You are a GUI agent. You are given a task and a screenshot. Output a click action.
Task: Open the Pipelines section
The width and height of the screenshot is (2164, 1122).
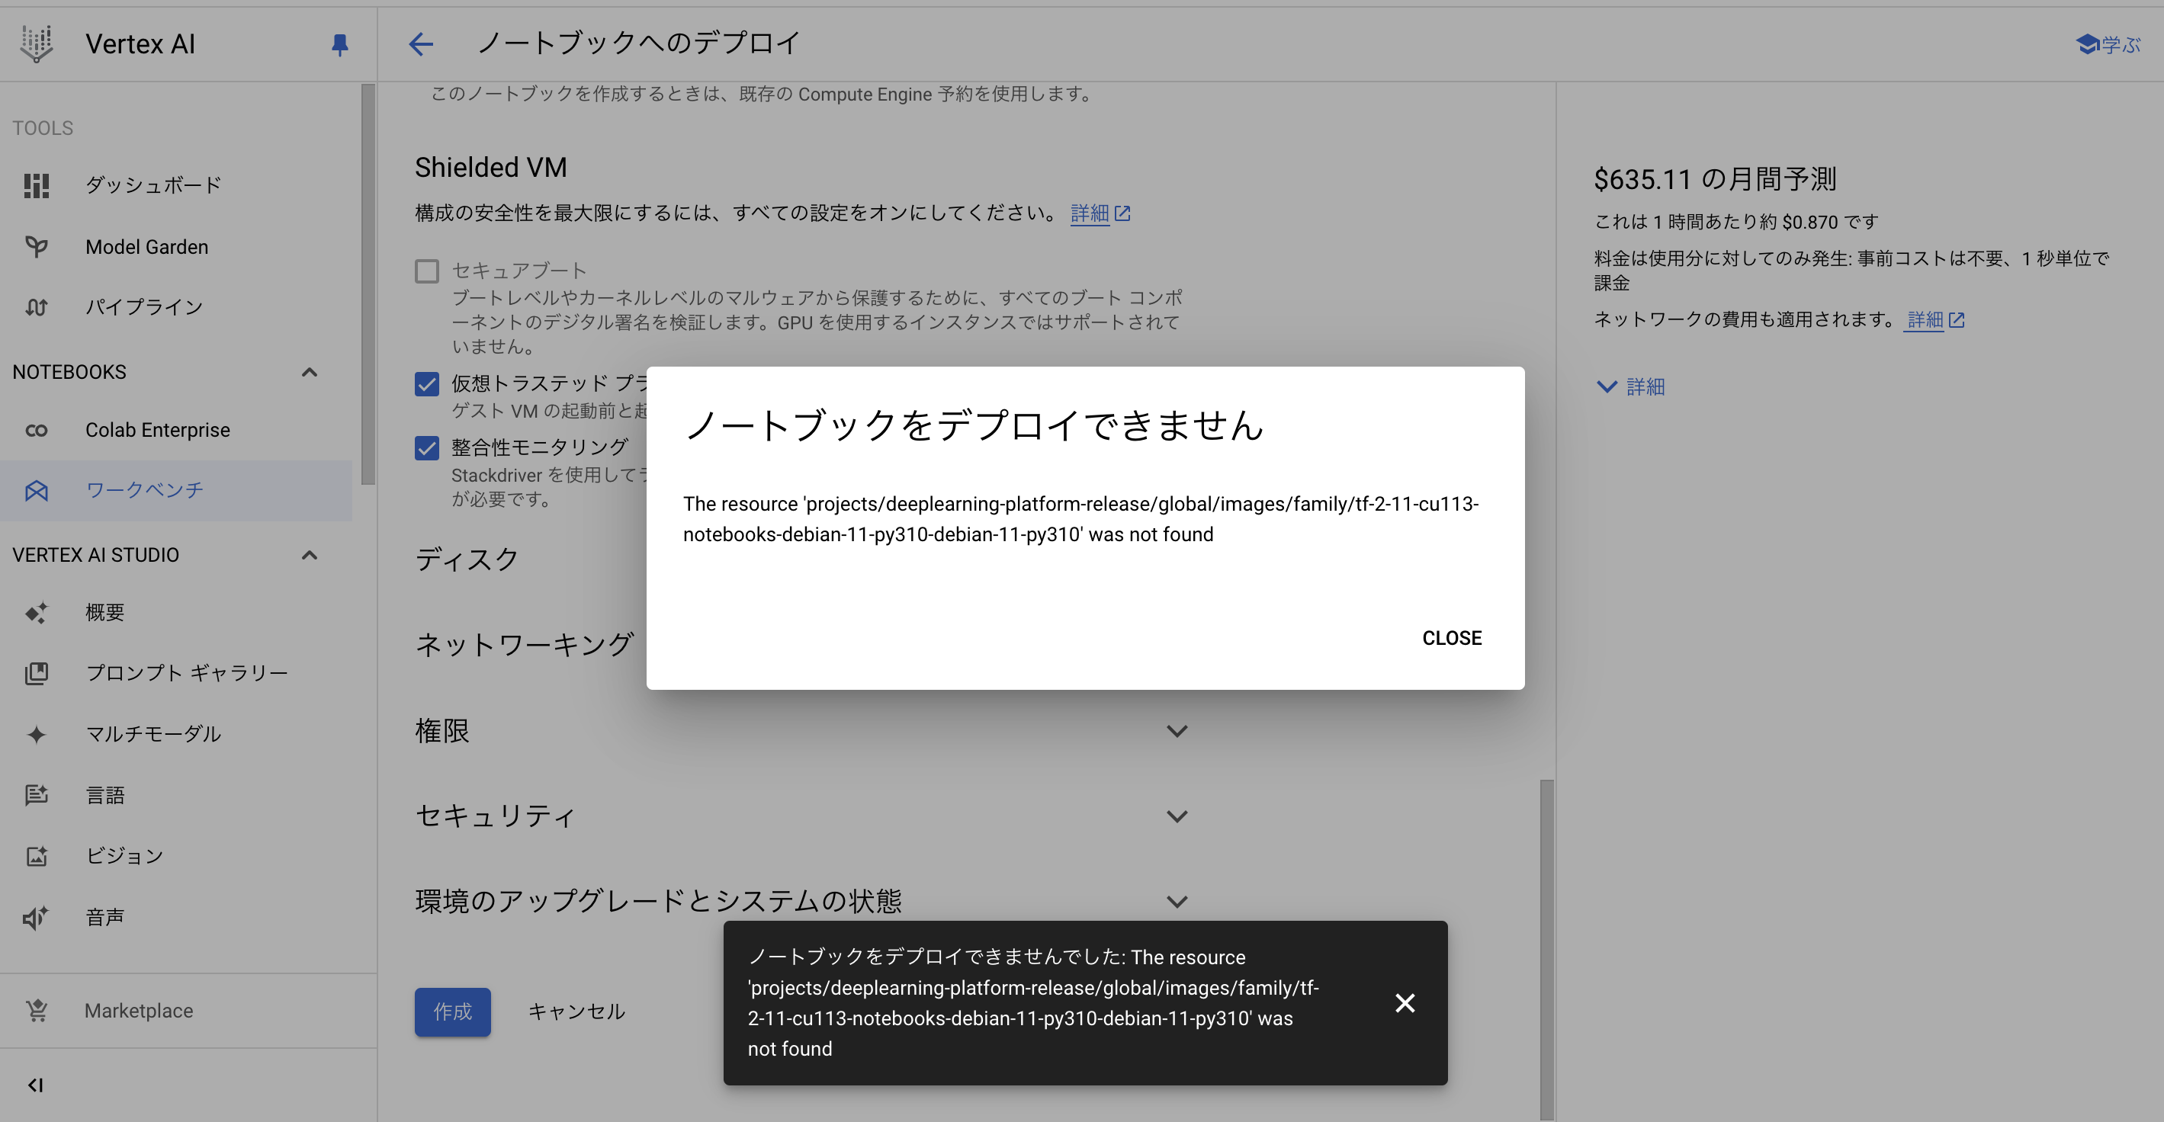(x=143, y=306)
